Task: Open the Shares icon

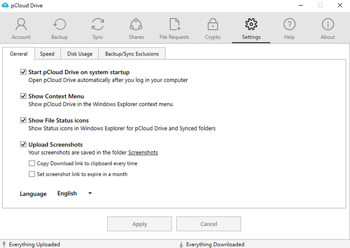Action: pyautogui.click(x=136, y=25)
